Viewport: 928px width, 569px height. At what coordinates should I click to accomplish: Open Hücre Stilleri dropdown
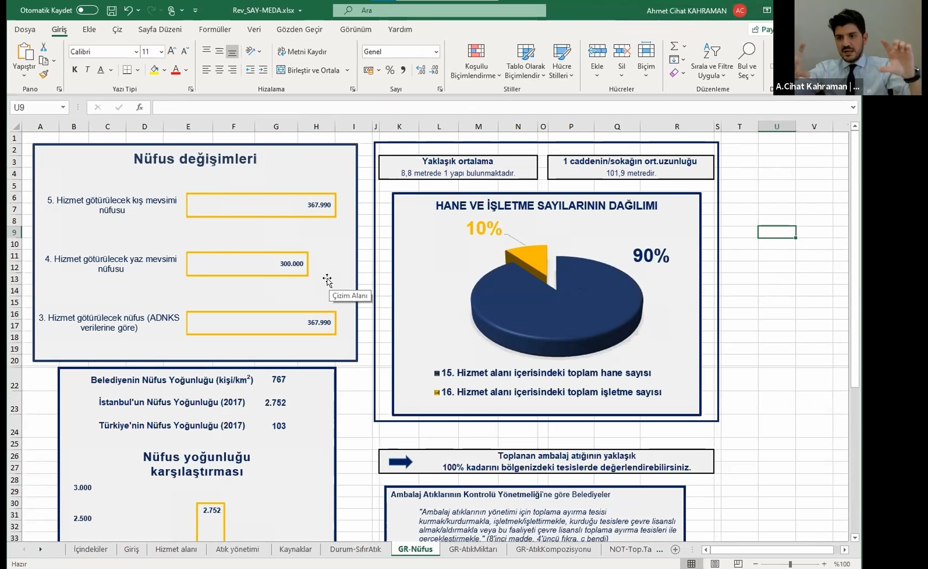(x=561, y=61)
